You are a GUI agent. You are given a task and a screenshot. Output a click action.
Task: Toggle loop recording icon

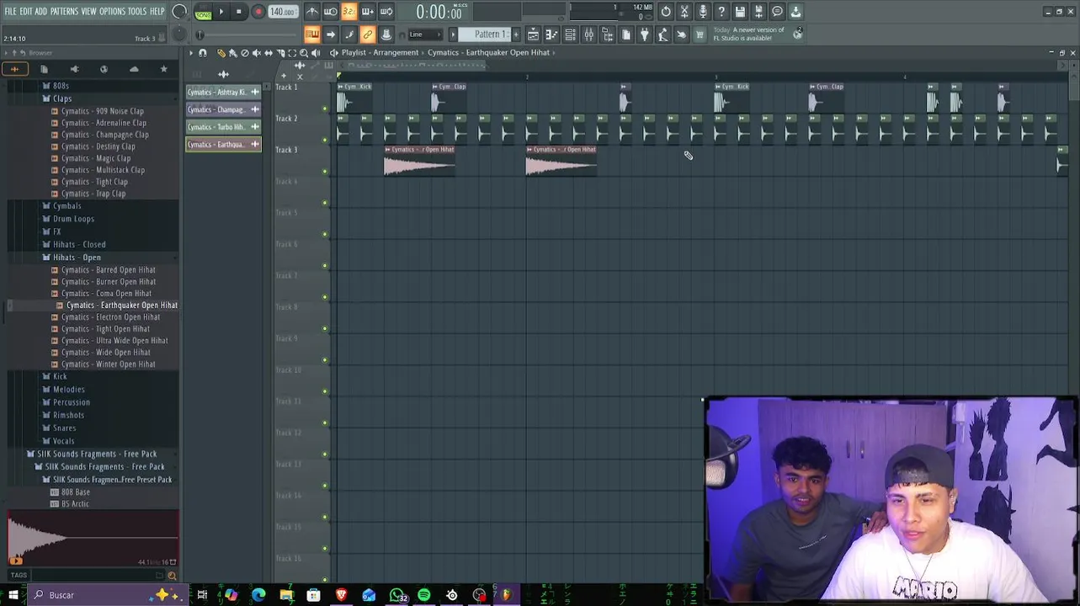tap(386, 12)
